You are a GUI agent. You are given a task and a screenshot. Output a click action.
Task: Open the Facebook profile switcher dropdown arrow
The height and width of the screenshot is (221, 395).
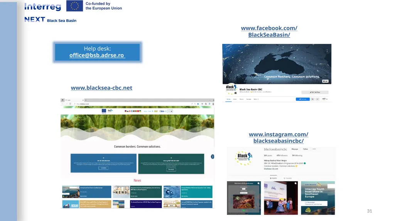coord(327,99)
